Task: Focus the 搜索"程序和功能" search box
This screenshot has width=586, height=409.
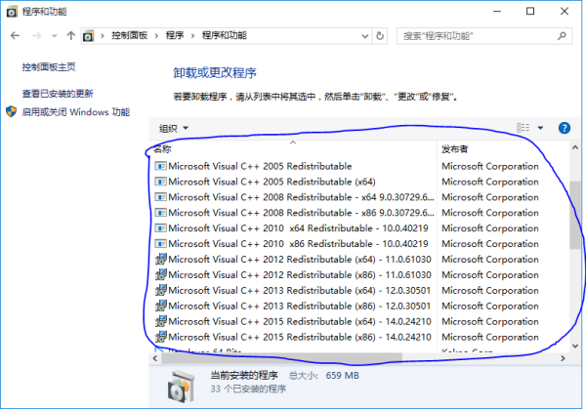Action: (484, 36)
